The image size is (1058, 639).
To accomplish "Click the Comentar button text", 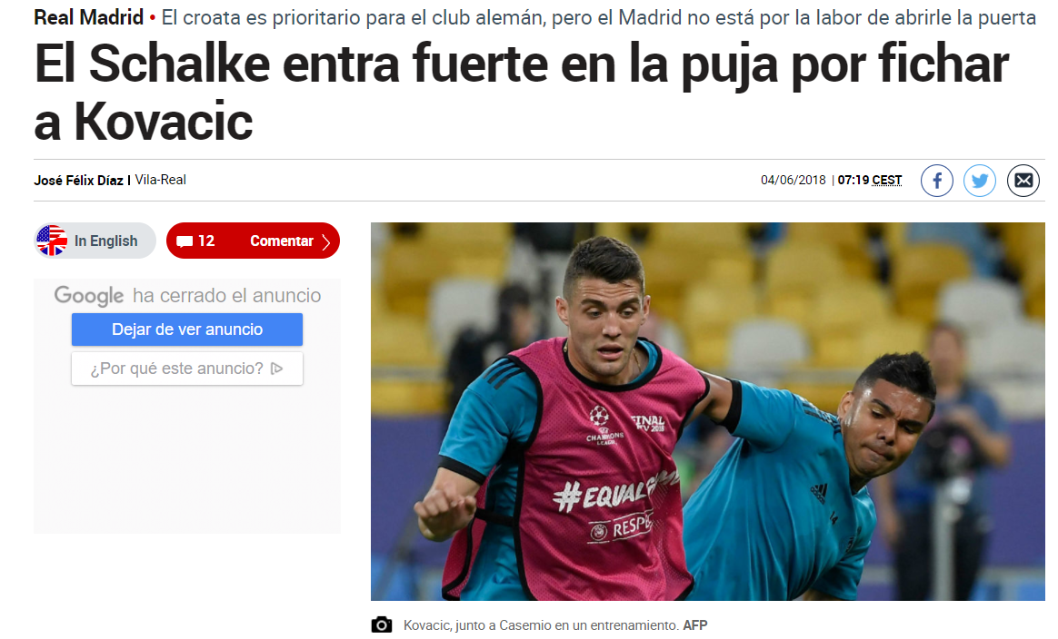I will pos(282,241).
